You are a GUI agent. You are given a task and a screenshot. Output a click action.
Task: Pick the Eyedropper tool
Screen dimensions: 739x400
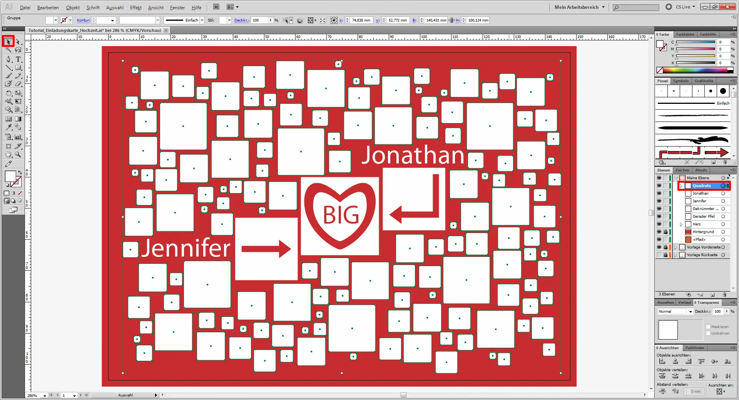[8, 127]
